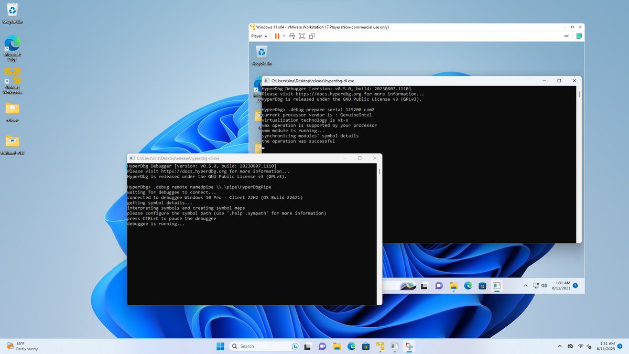629x354 pixels.
Task: Open network icon in guest VM tray
Action: pos(536,285)
